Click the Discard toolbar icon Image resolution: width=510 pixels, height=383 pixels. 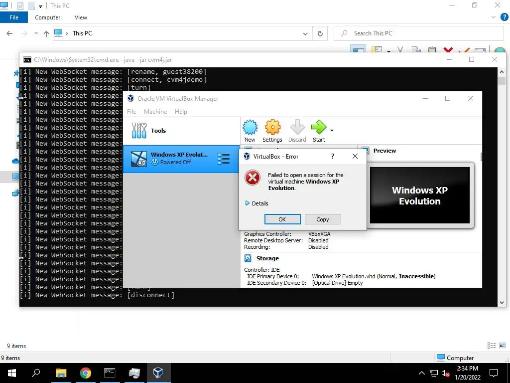[x=297, y=131]
